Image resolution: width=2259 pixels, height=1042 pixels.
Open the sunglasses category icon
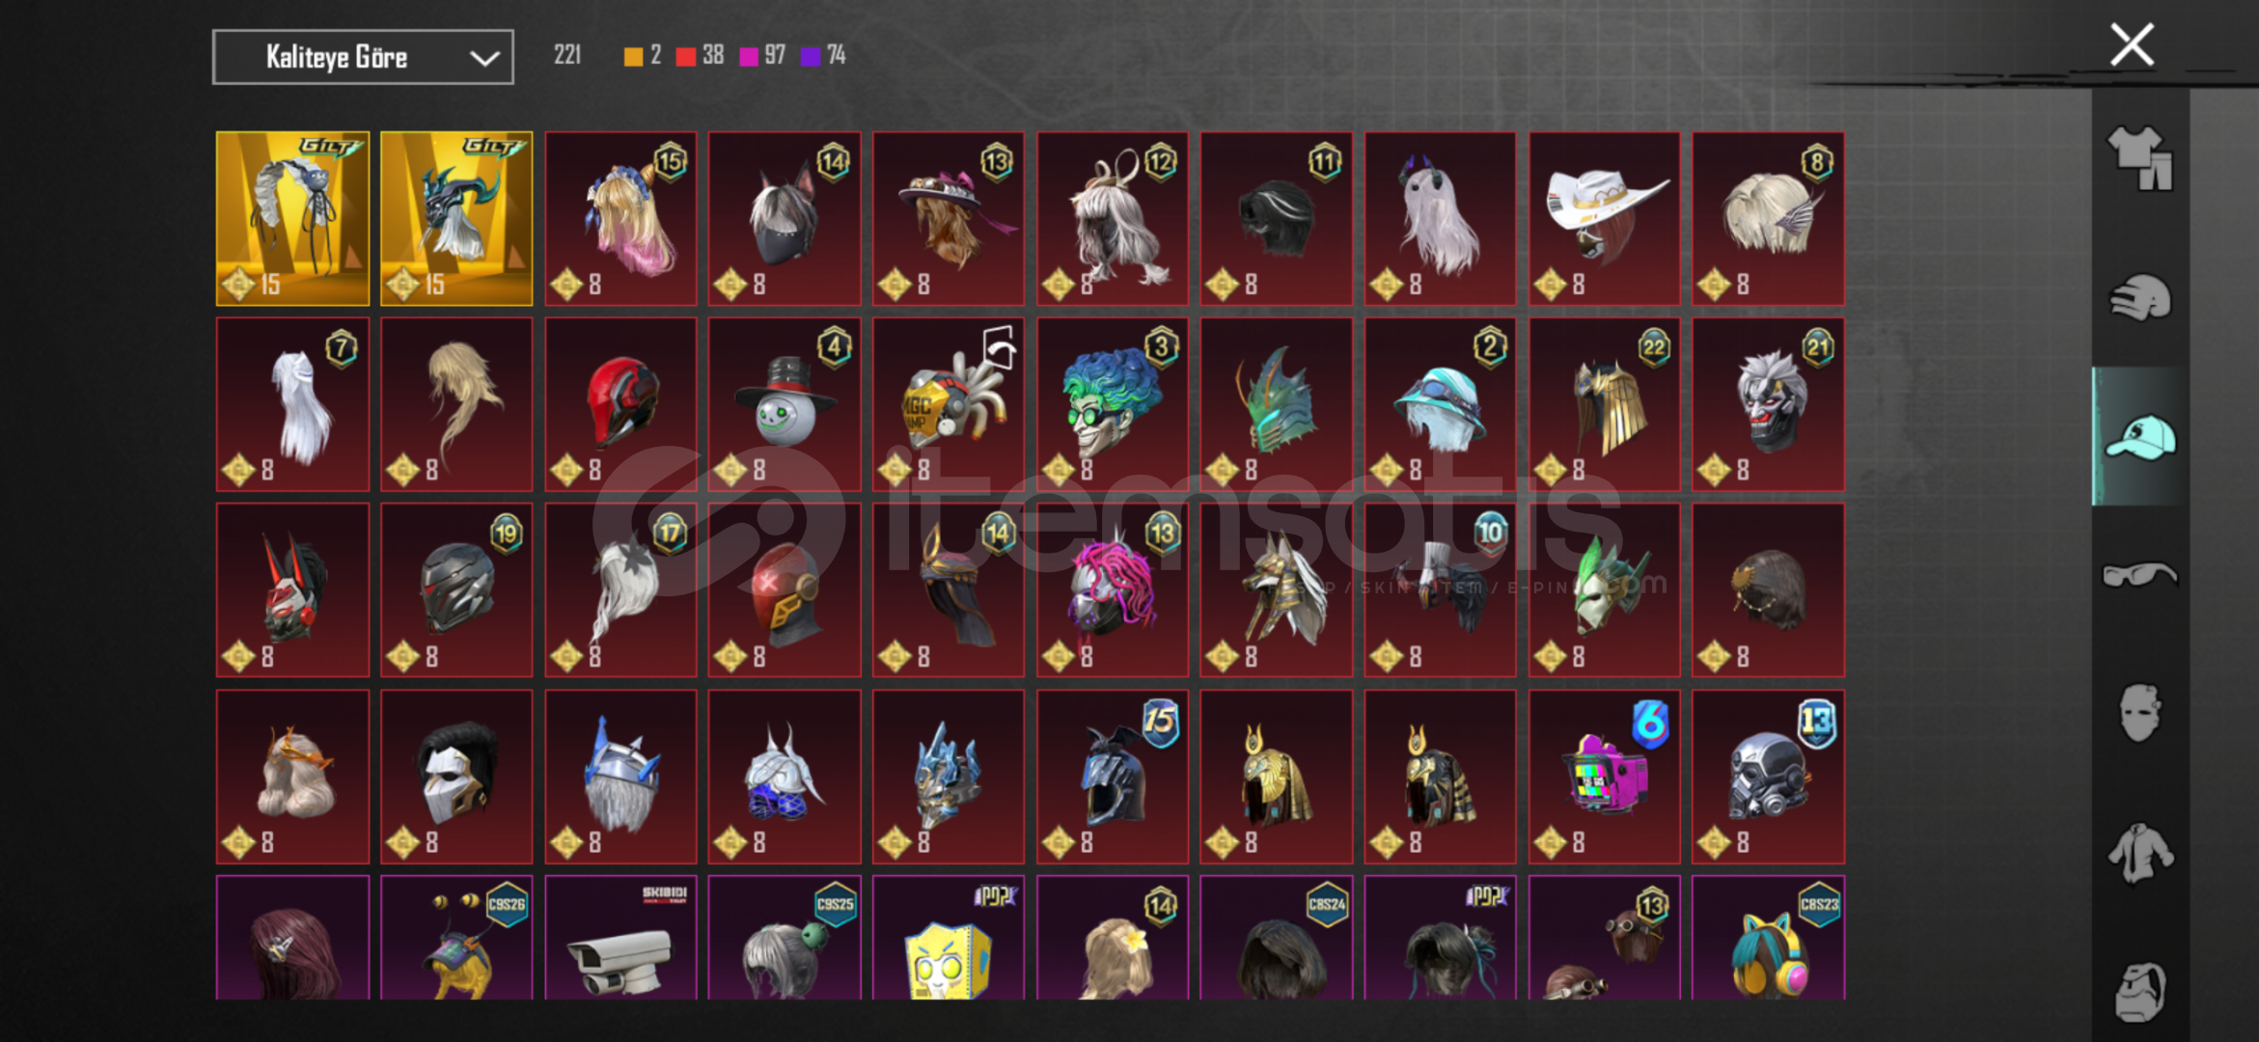point(2140,575)
